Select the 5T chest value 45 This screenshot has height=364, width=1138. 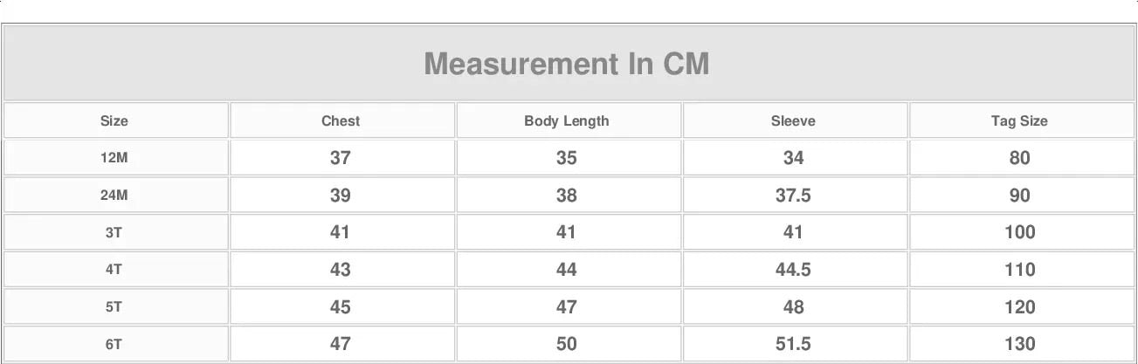tap(341, 307)
